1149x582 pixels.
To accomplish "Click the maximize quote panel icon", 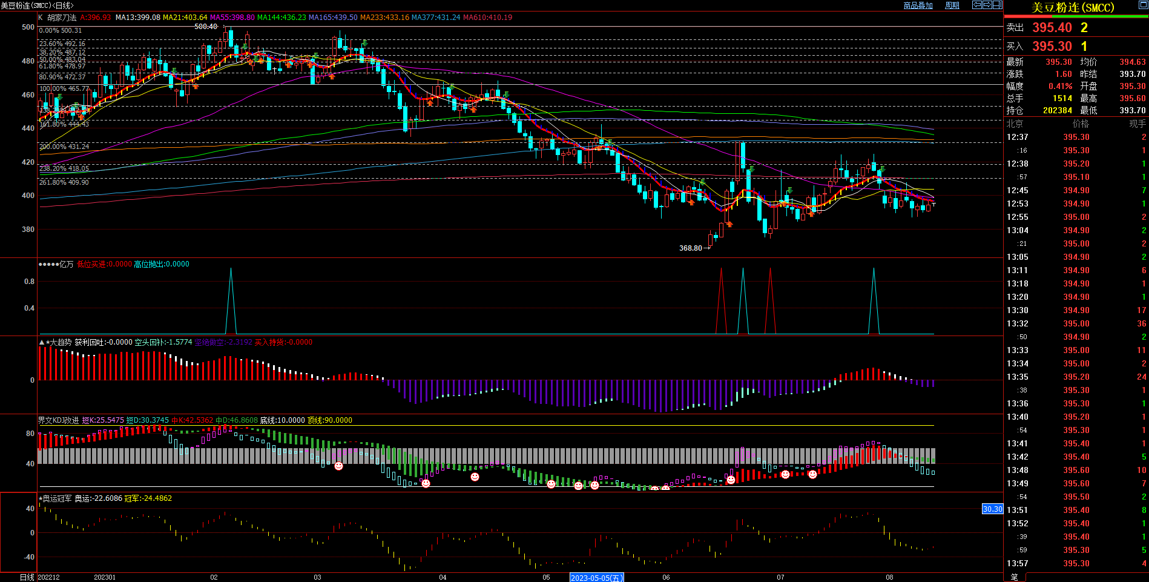I will tap(1143, 5).
